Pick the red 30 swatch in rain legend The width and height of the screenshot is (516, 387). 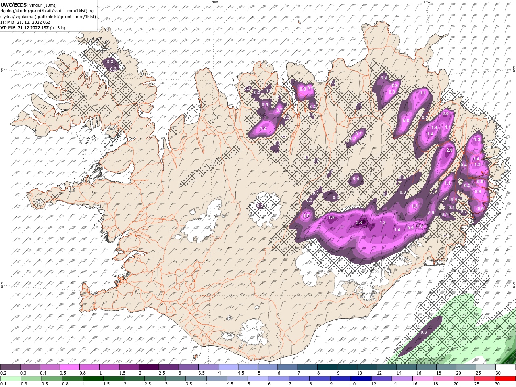[x=506, y=379]
